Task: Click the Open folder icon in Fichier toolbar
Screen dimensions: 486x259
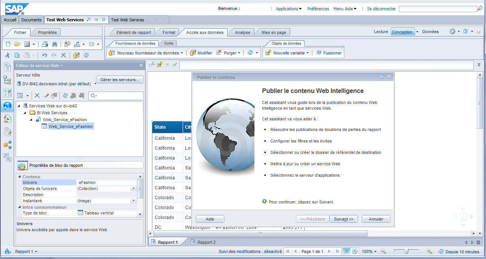Action: click(x=17, y=44)
